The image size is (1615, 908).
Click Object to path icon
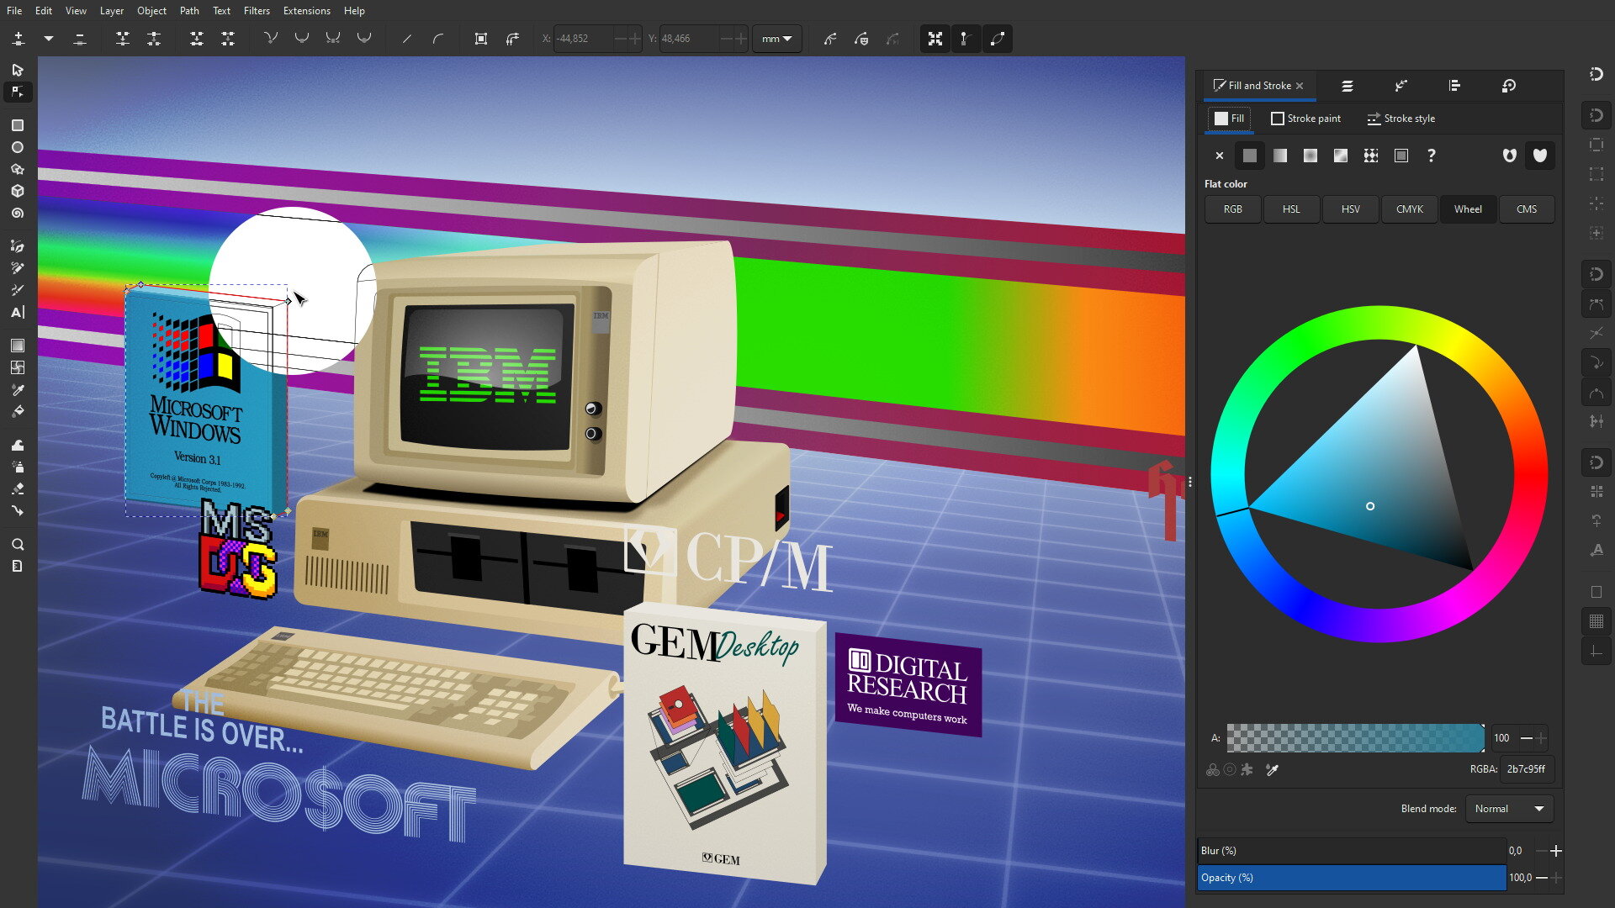tap(481, 39)
